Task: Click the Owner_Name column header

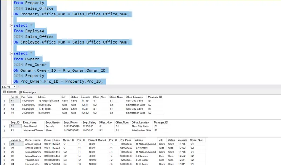Action: (33, 140)
